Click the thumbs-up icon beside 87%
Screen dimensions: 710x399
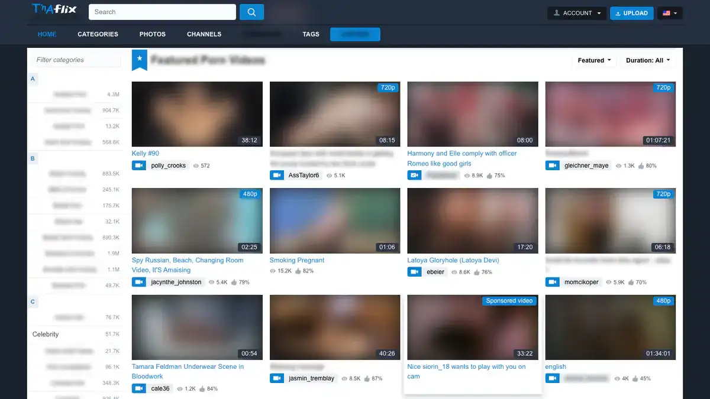tap(367, 378)
